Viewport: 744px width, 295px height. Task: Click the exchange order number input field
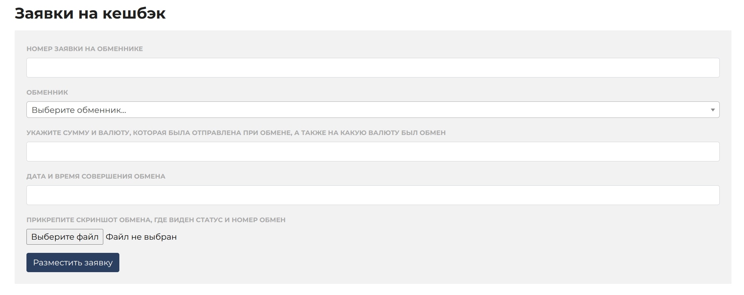pyautogui.click(x=373, y=67)
